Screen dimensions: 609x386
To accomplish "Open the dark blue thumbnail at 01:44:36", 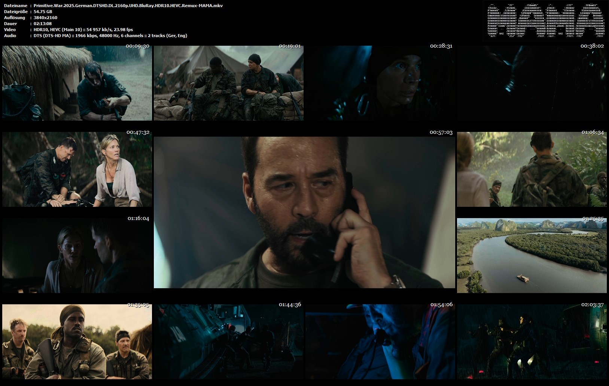I will pyautogui.click(x=229, y=342).
